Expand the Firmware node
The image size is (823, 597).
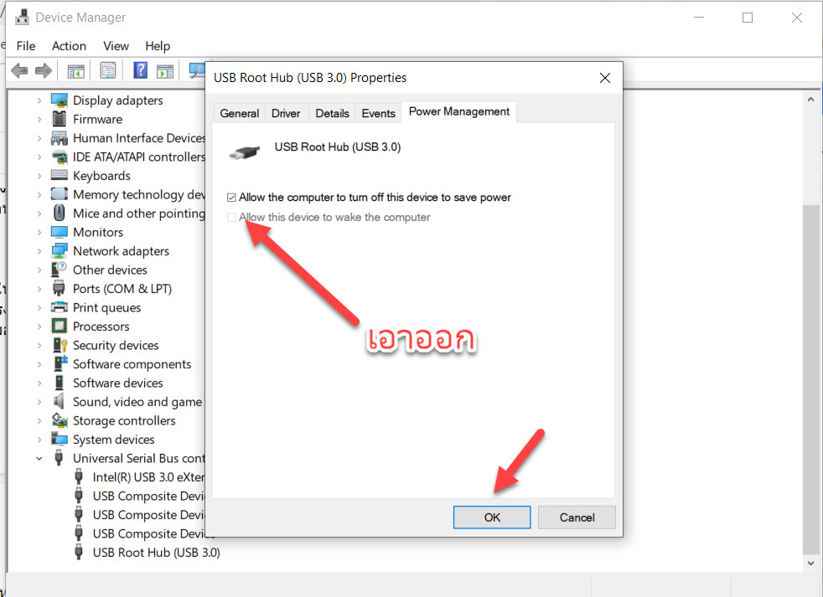coord(39,119)
